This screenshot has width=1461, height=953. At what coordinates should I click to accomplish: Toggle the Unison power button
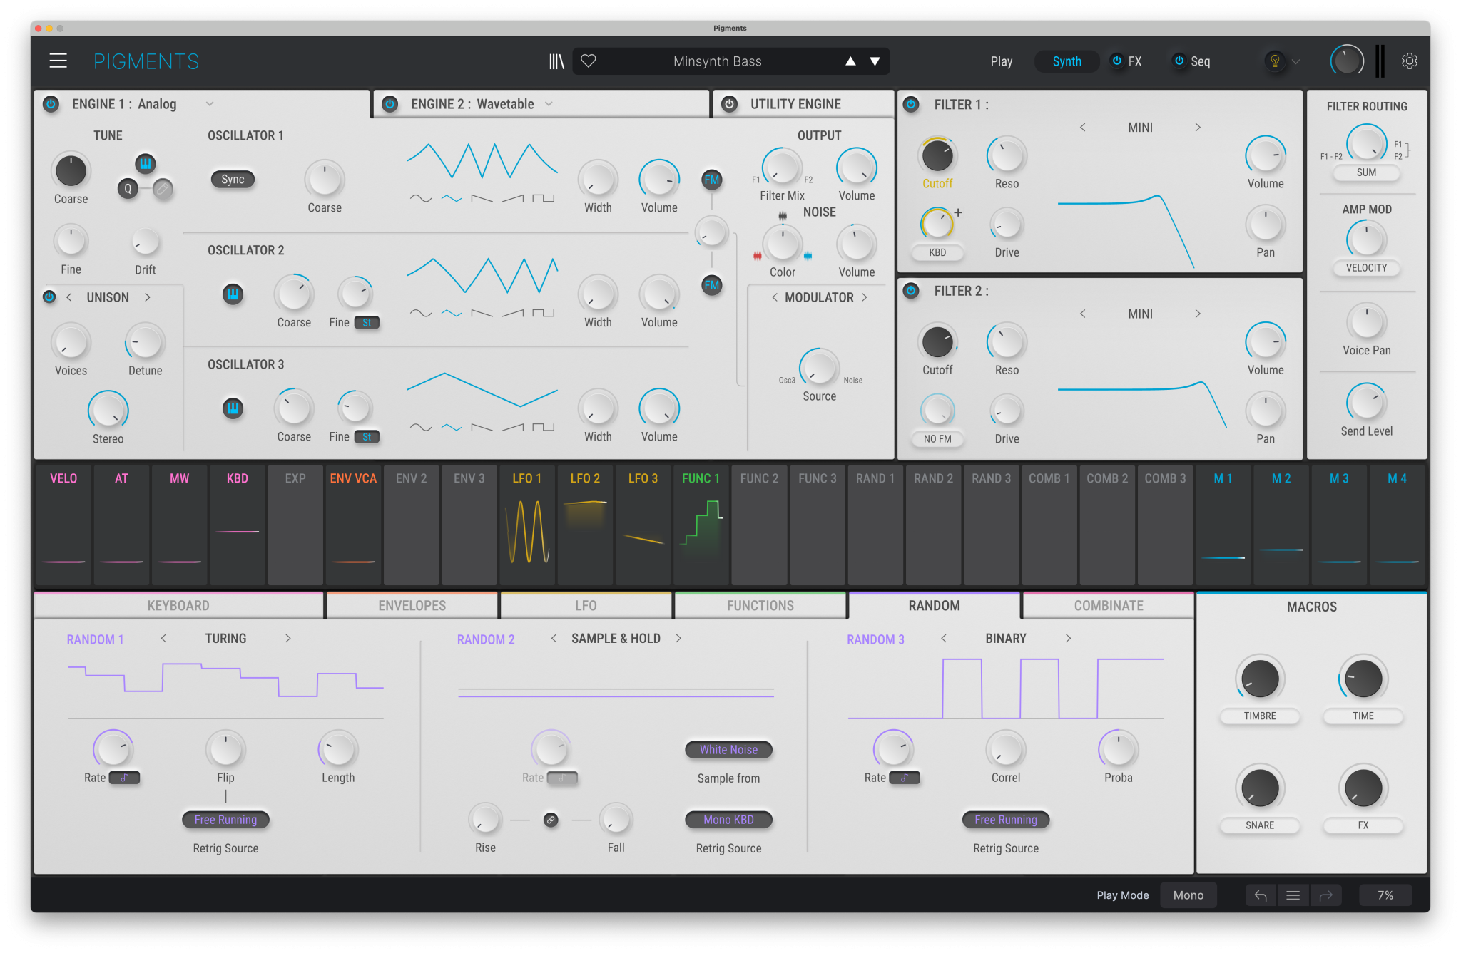[49, 297]
